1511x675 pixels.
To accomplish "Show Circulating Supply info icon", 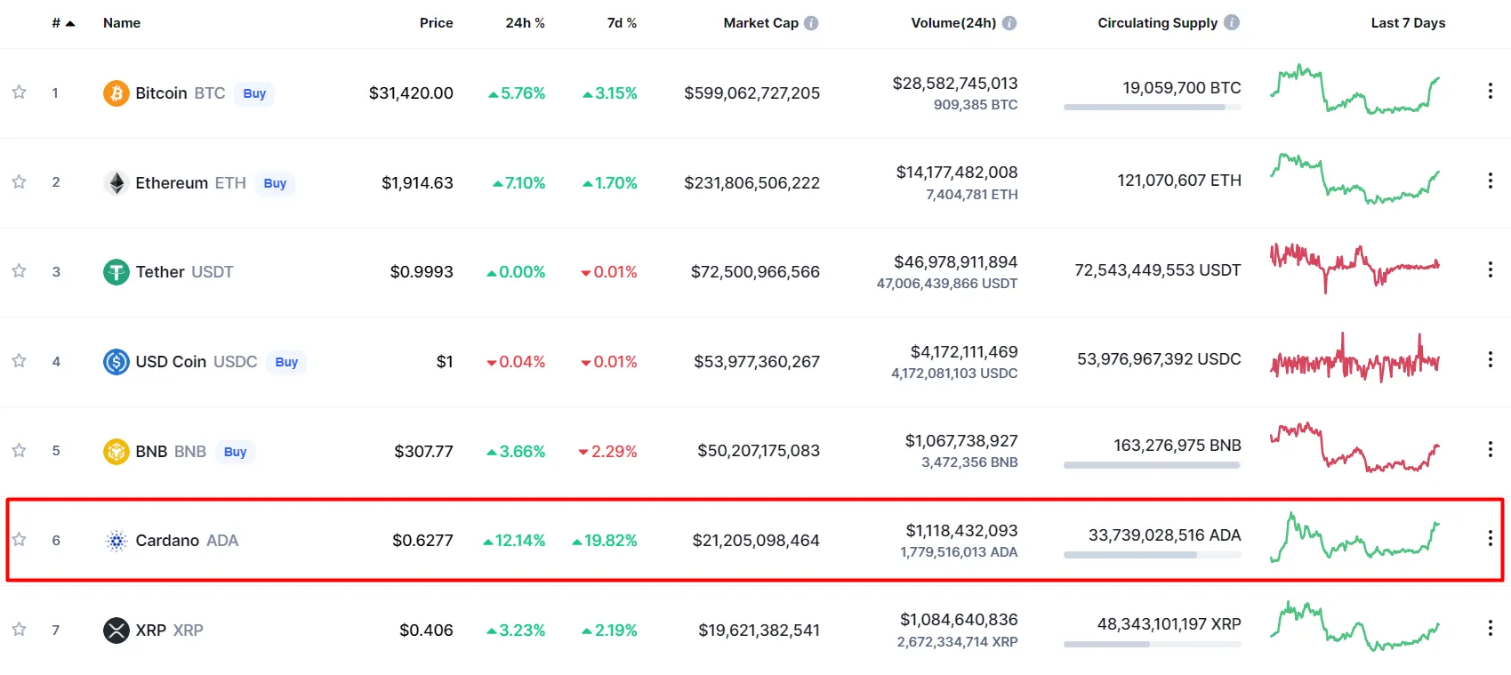I will pyautogui.click(x=1232, y=22).
